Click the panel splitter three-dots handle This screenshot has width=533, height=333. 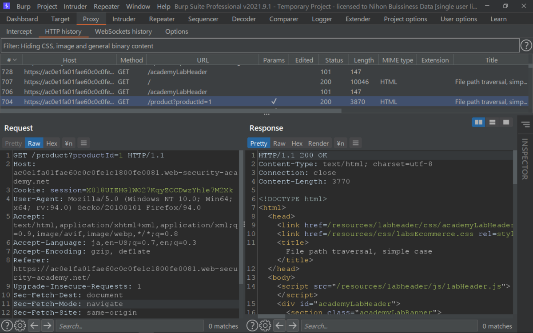tap(266, 115)
